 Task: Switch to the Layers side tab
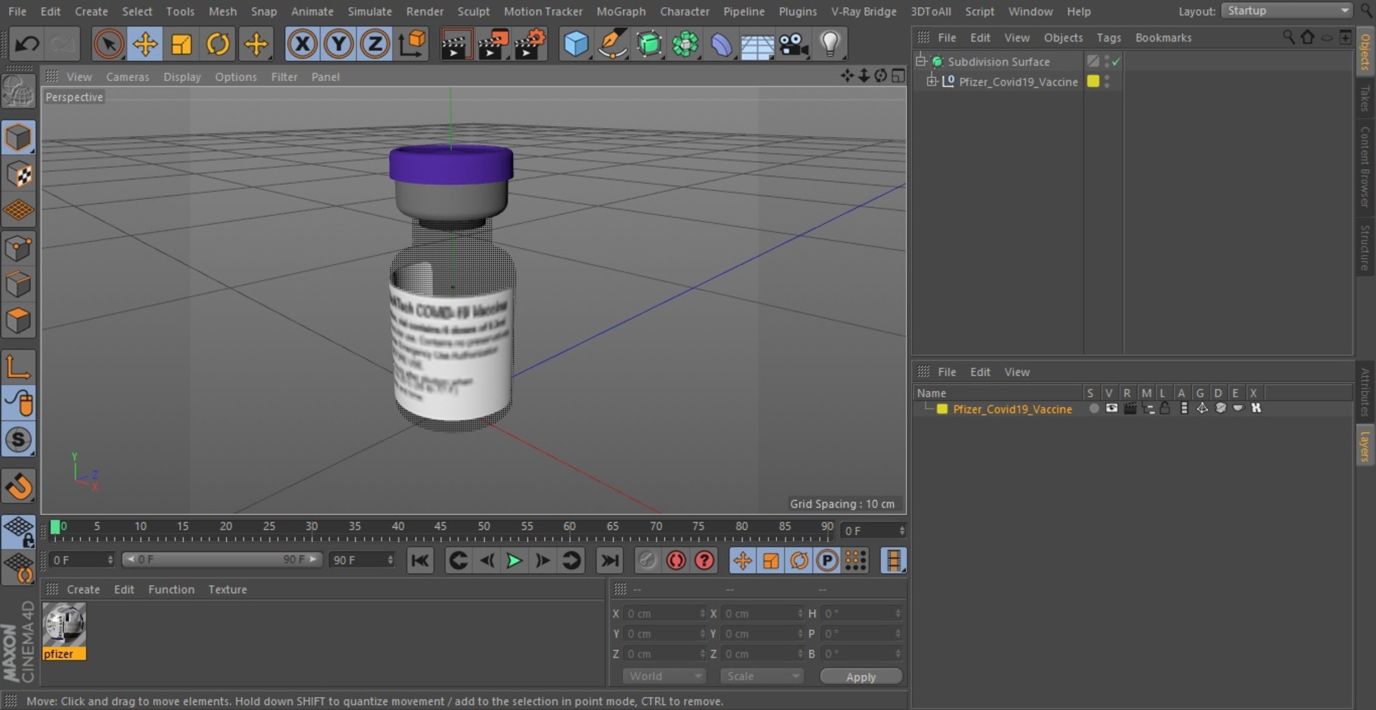[1365, 446]
